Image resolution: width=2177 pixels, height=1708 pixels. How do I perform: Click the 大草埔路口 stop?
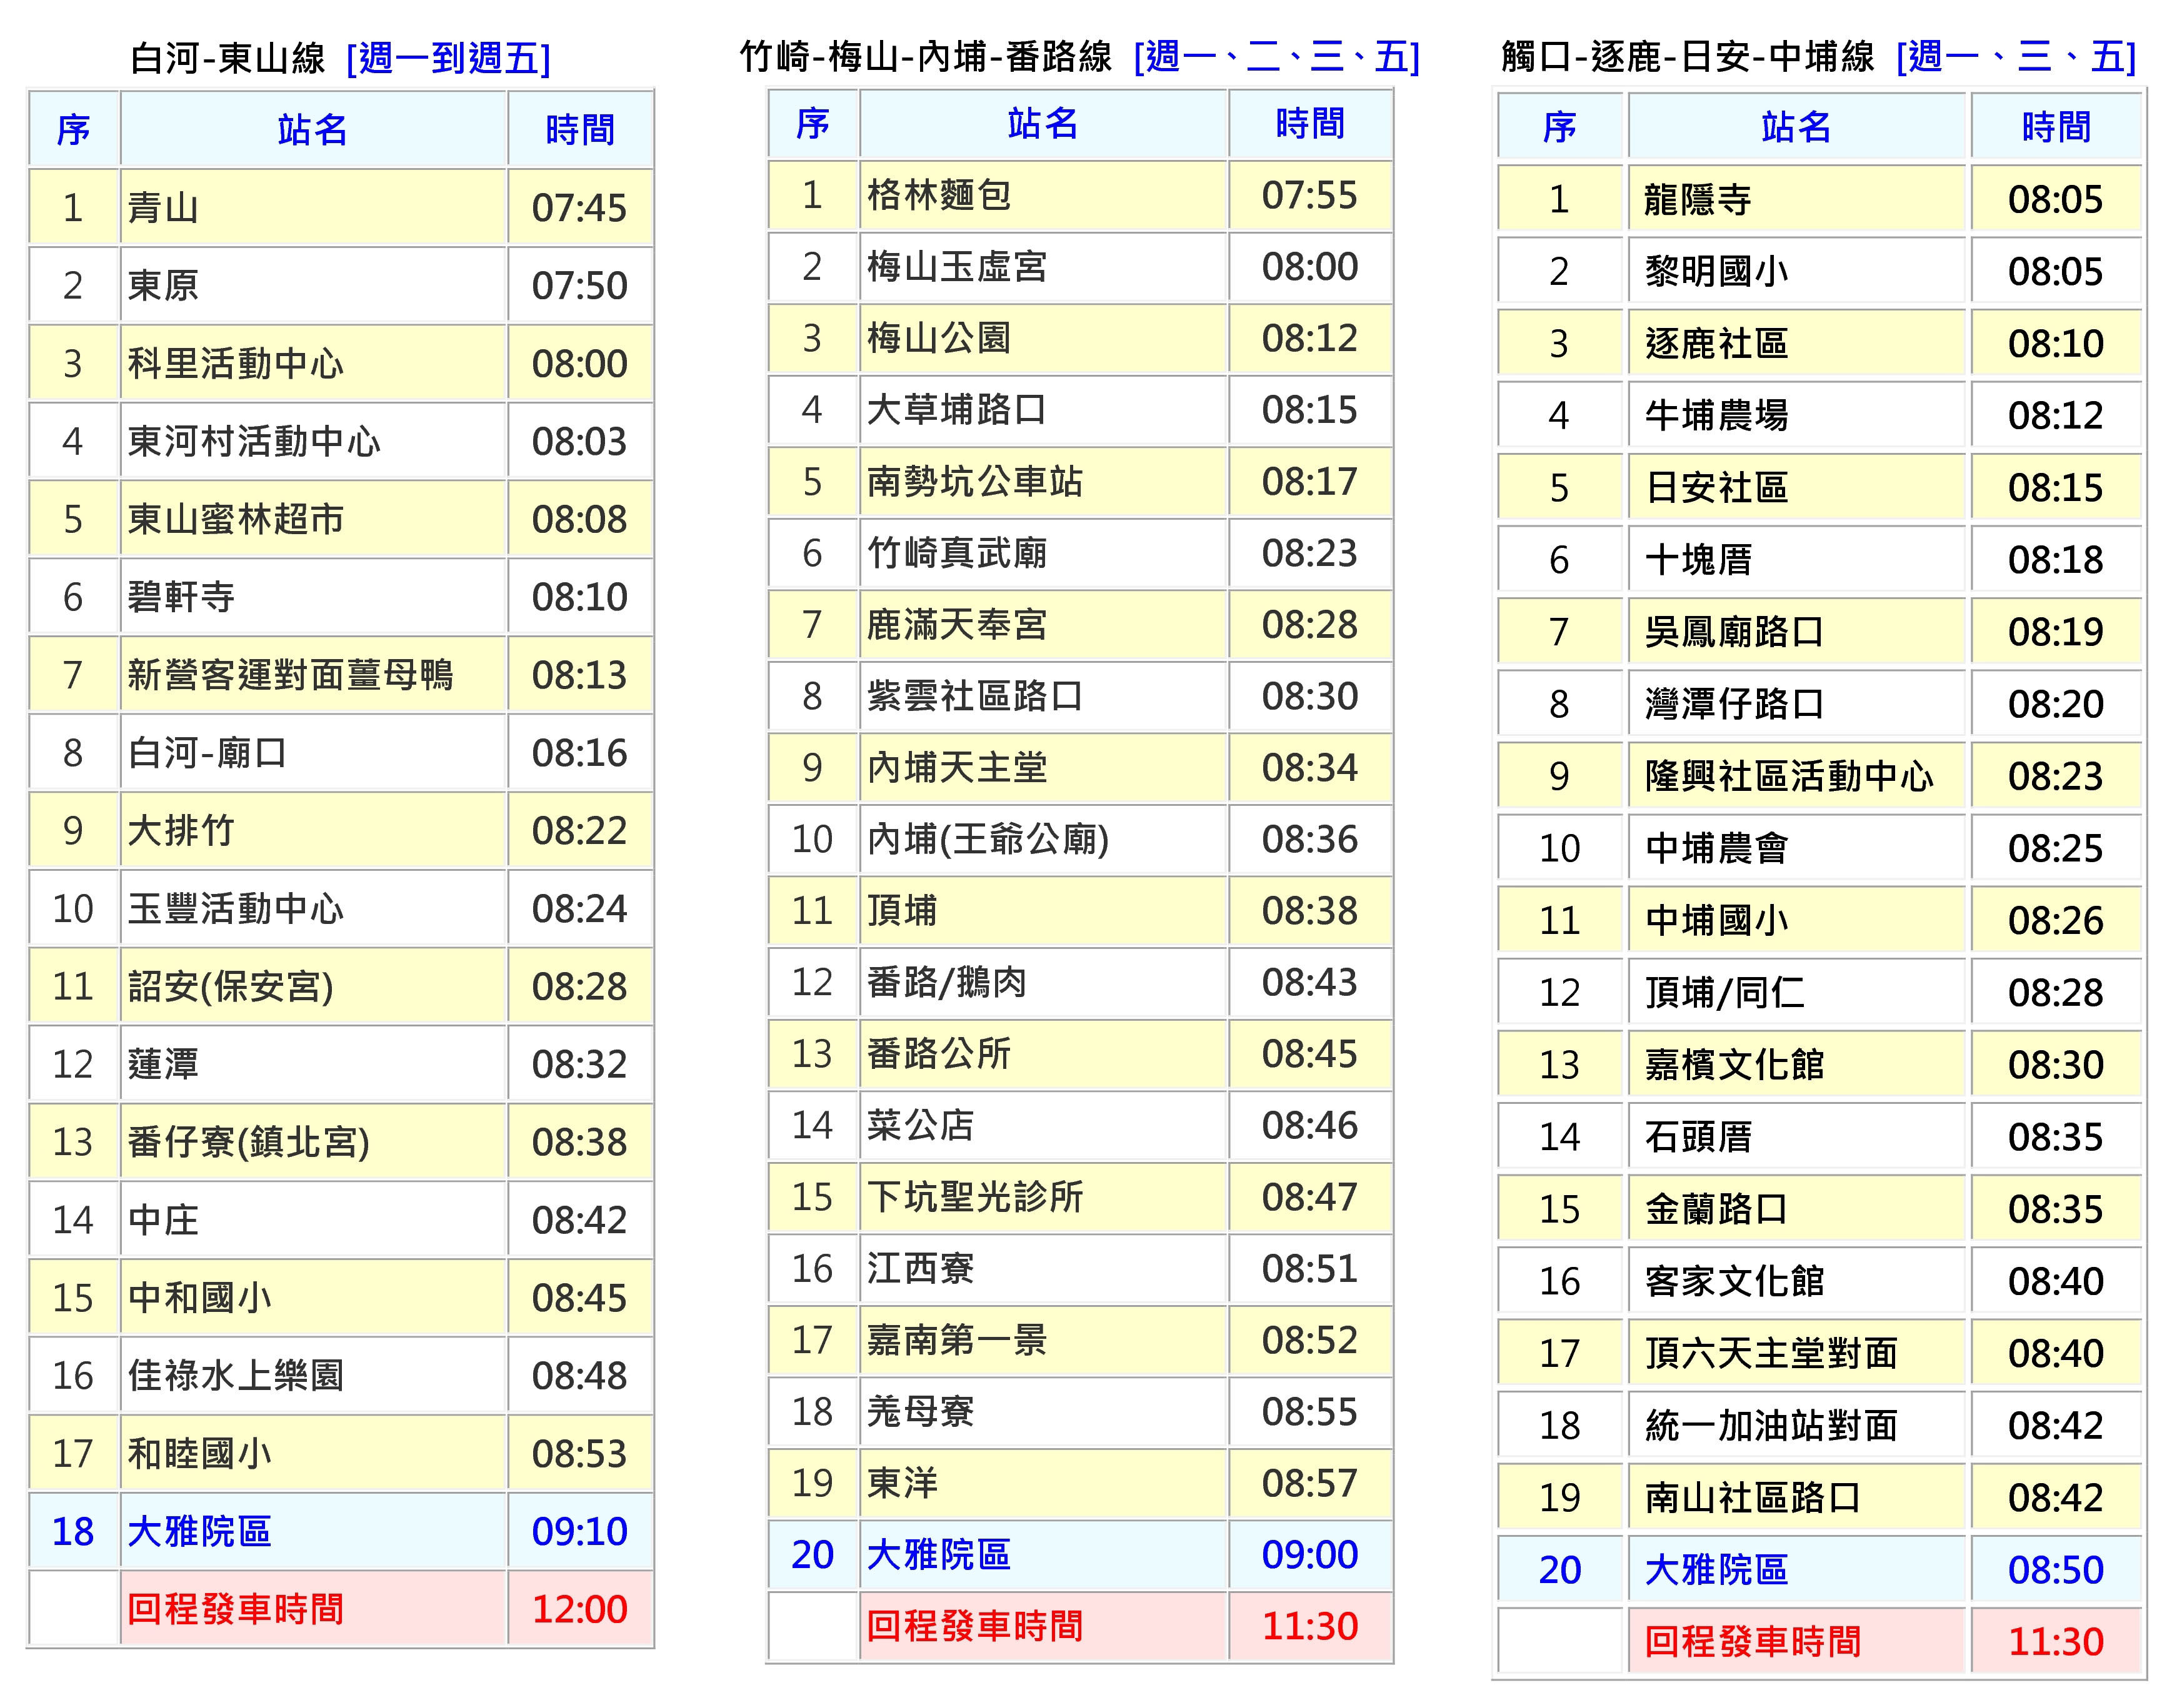pos(956,410)
